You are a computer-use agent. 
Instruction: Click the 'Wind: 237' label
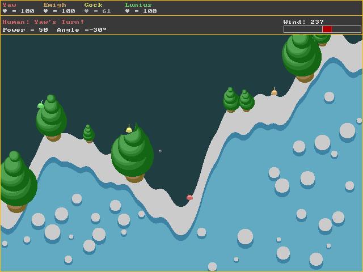point(303,22)
